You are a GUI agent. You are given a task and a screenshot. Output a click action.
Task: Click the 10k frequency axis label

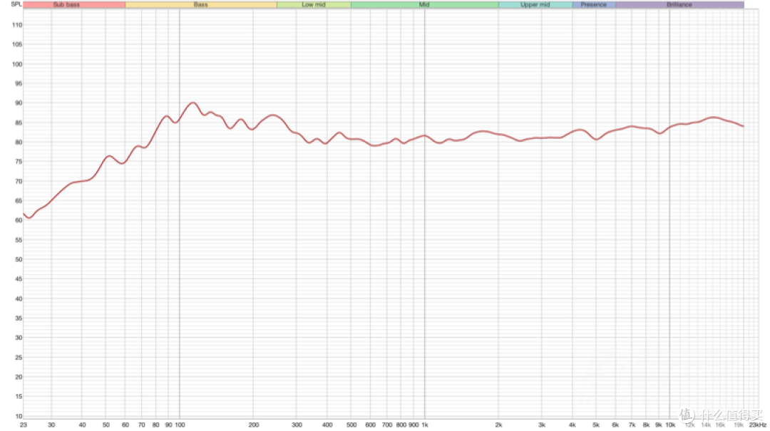coord(669,425)
